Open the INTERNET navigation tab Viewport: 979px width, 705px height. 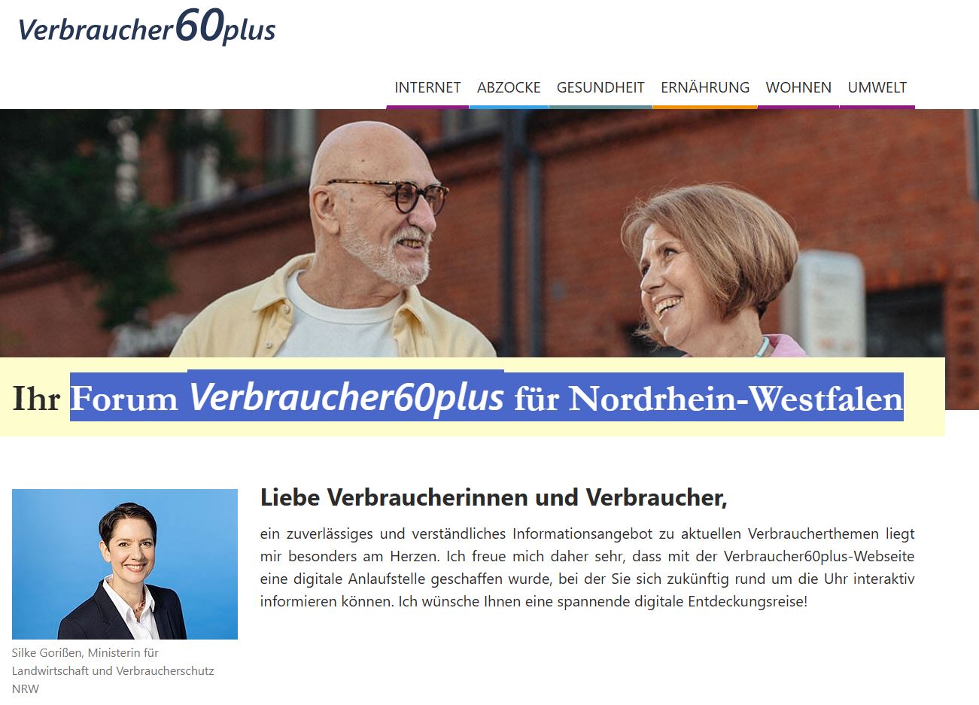coord(427,87)
